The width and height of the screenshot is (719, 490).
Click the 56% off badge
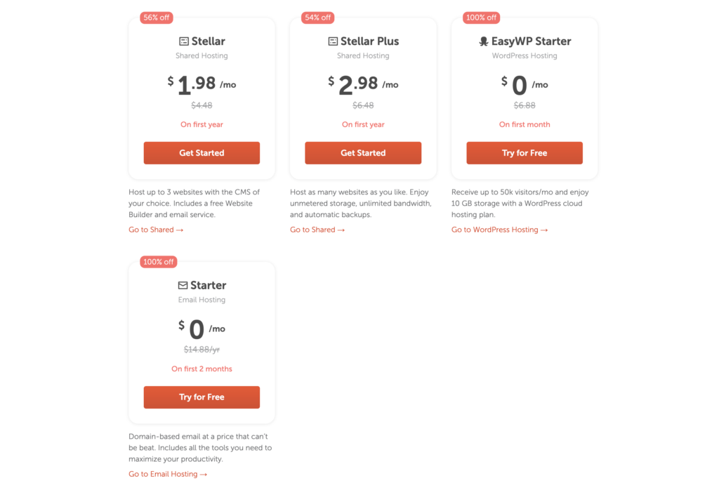pos(157,18)
